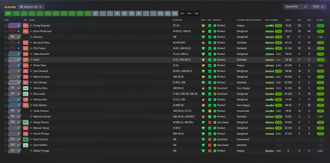Click the Int badge in Kalvin Phillips's row
This screenshot has width=330, height=163.
click(x=26, y=134)
